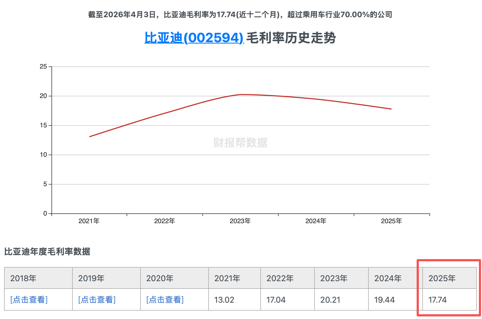482x319 pixels.
Task: Click the 比亚迪年度毛利率数据 section heading
Action: pos(47,251)
